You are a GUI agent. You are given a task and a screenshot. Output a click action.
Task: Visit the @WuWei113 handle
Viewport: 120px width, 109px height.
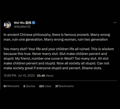pos(22,27)
